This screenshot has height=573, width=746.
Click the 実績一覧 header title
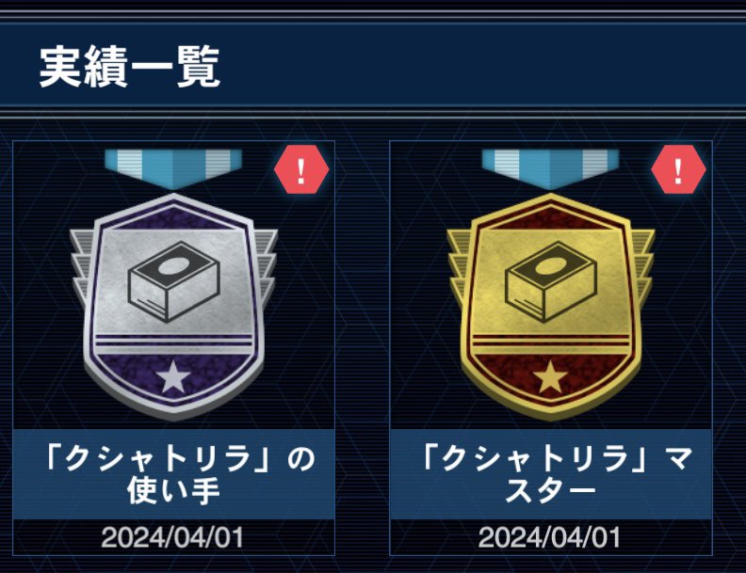(129, 67)
